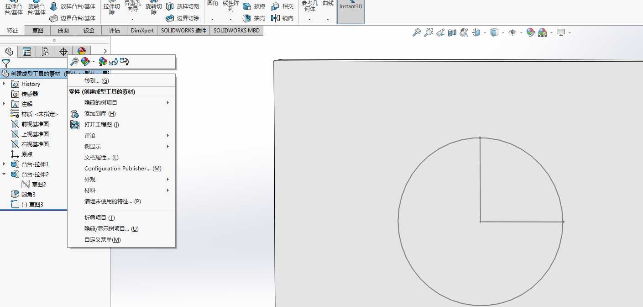The image size is (643, 307).
Task: Select 清理未使用的特征... (P) entry
Action: [121, 201]
